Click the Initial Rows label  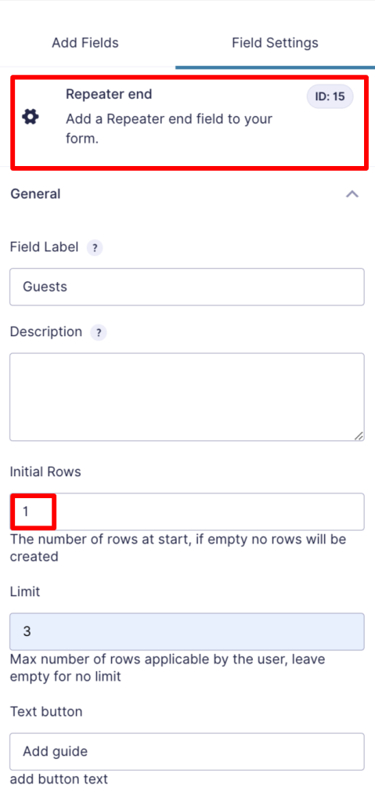point(45,471)
